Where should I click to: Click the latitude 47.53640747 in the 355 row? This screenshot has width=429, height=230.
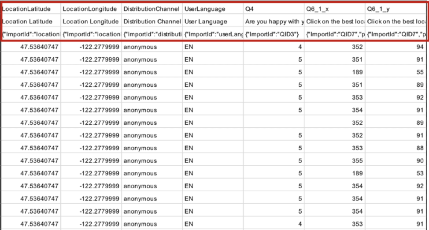click(x=31, y=161)
